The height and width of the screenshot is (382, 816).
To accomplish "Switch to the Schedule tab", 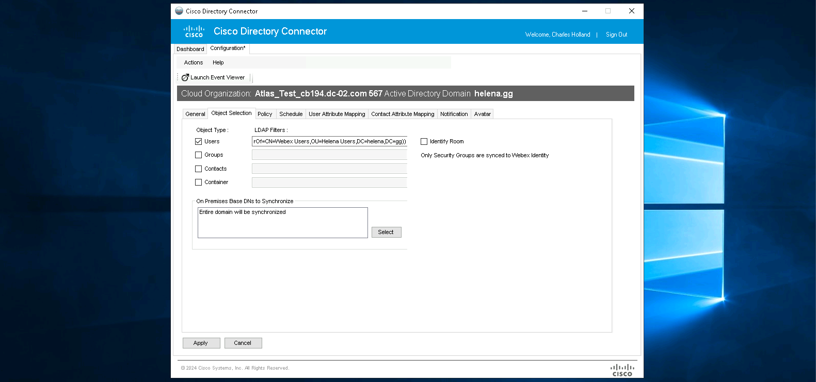I will tap(291, 114).
